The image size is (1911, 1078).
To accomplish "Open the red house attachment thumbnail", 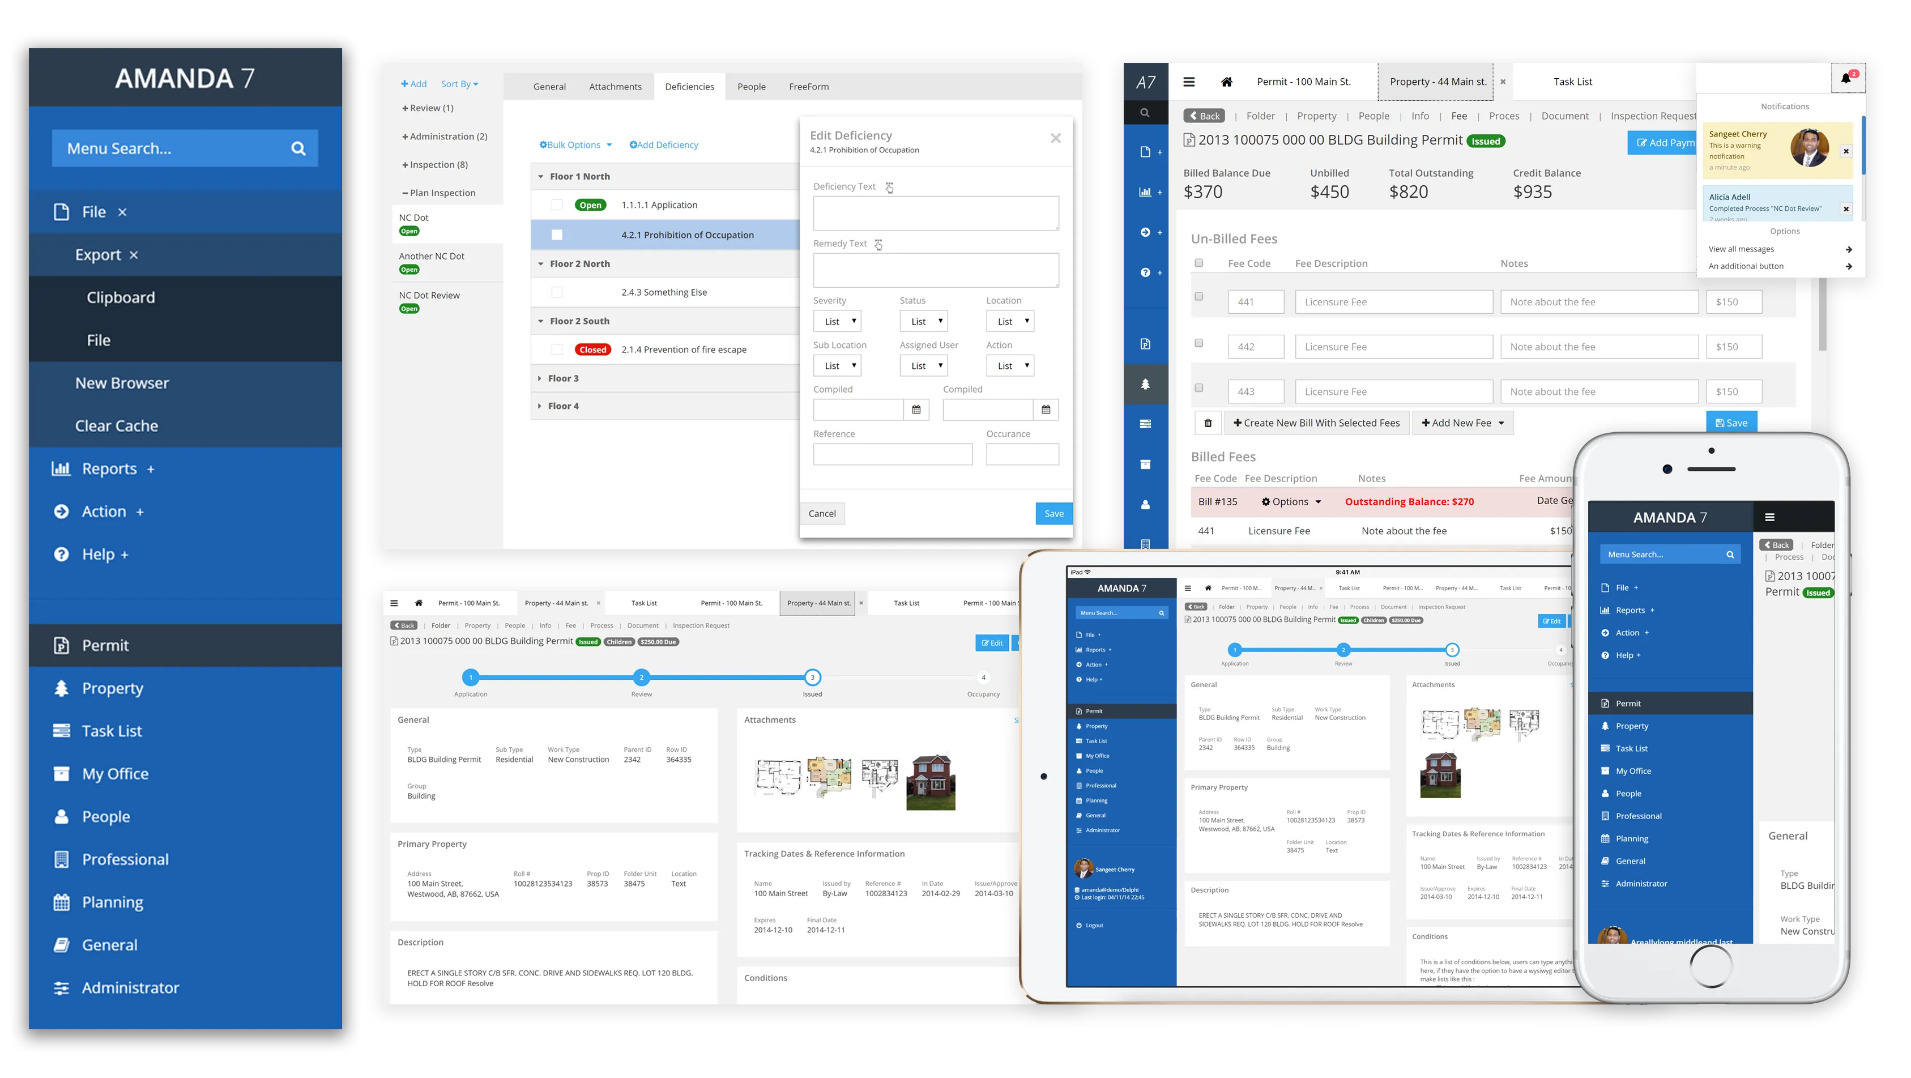I will tap(931, 782).
